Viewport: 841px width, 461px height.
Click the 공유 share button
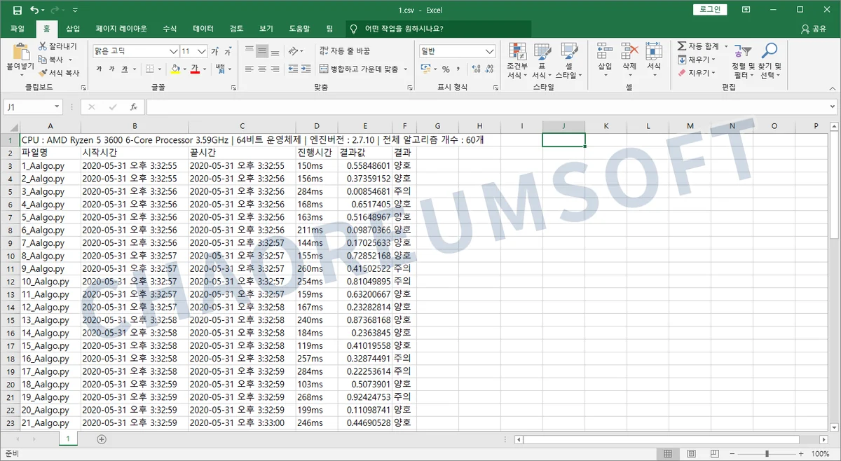pyautogui.click(x=814, y=29)
